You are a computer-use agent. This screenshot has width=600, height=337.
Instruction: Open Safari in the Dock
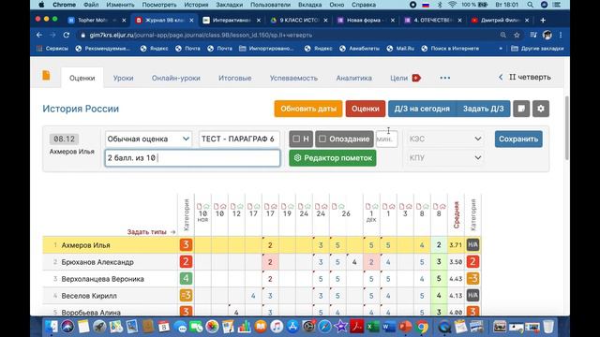324,327
